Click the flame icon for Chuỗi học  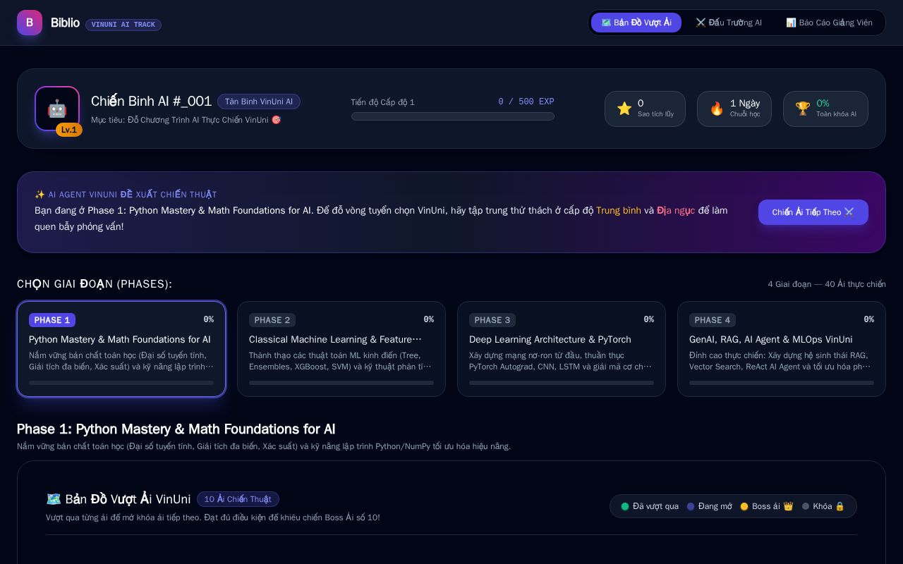(x=717, y=109)
